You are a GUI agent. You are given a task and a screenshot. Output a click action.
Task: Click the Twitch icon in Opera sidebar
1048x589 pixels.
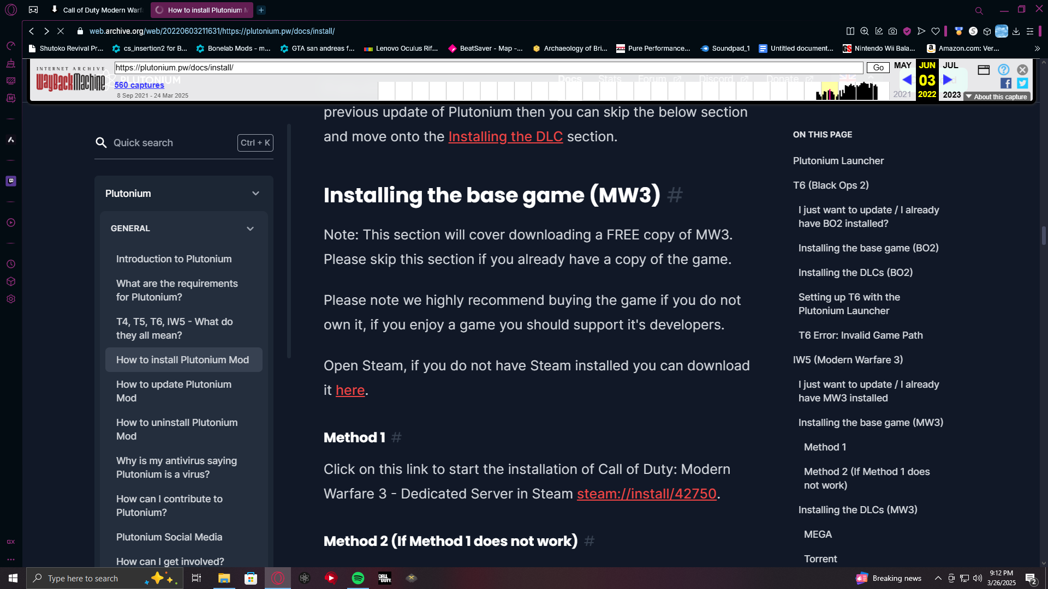11,181
